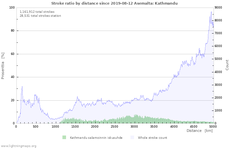Image resolution: width=230 pixels, height=148 pixels.
Task: Click the 100 label on percent axis
Action: point(12,8)
